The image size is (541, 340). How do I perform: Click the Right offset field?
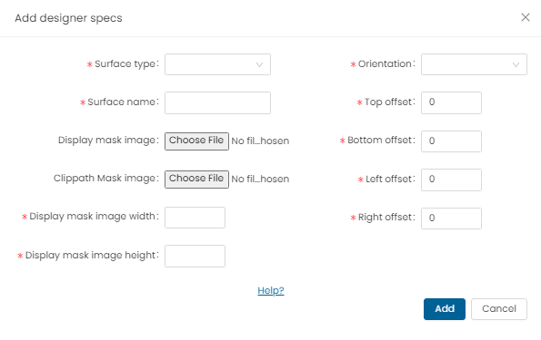(451, 219)
